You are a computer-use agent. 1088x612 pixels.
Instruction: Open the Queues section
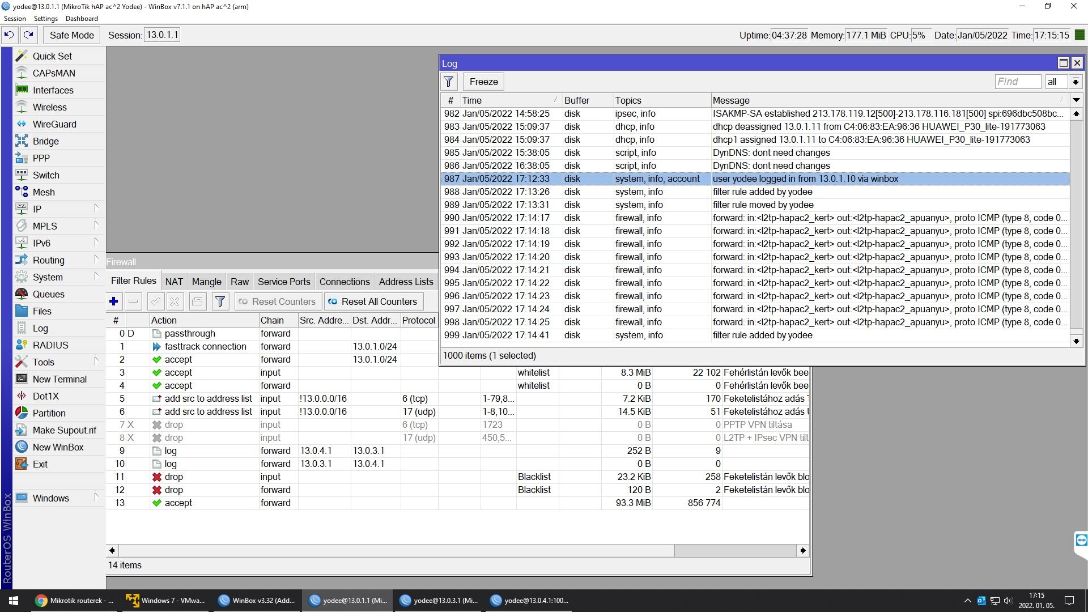click(x=48, y=294)
